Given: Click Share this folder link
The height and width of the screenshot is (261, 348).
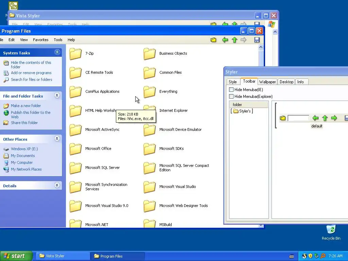Looking at the screenshot, I should pos(24,123).
